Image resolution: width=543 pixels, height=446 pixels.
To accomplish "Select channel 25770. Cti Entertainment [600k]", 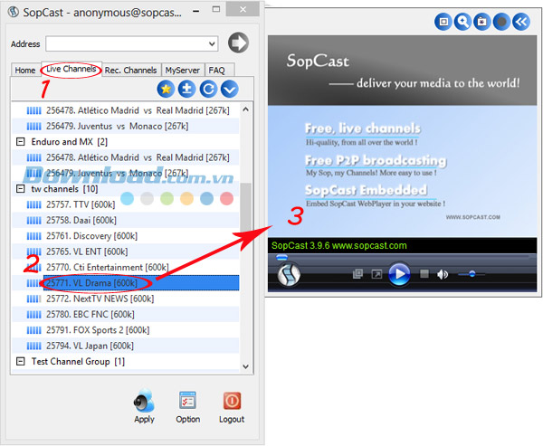I will click(108, 267).
